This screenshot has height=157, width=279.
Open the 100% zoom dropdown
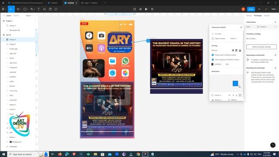pyautogui.click(x=274, y=9)
